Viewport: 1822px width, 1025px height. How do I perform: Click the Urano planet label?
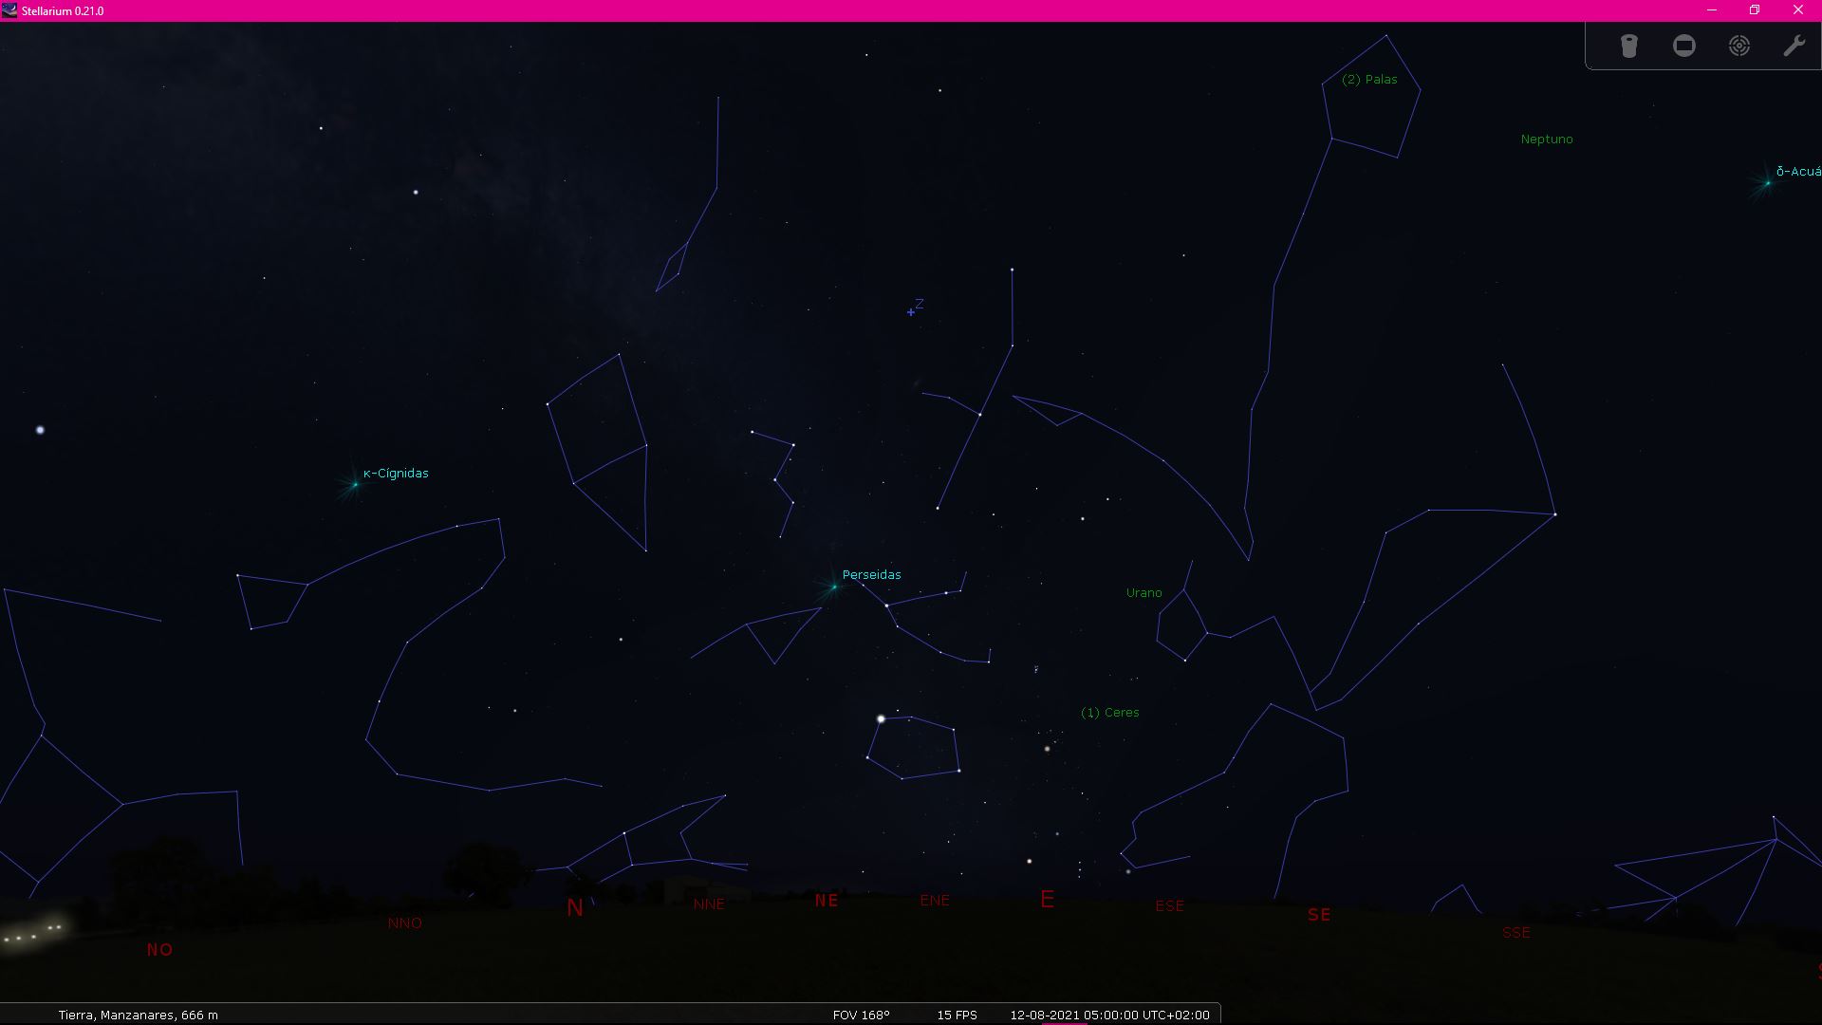click(1143, 592)
